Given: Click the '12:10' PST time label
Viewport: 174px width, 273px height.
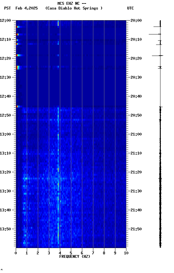Looking at the screenshot, I should 5,39.
